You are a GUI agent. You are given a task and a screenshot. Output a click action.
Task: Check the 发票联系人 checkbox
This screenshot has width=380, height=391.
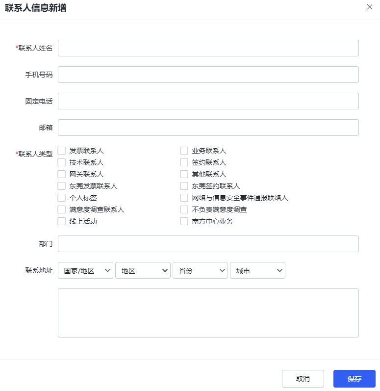click(x=62, y=151)
